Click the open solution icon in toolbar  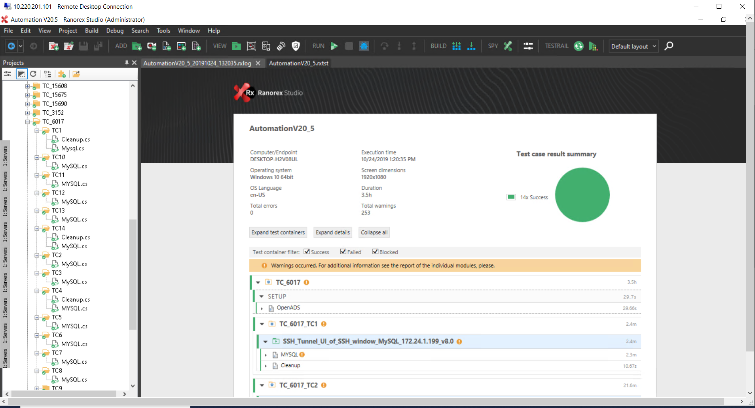[x=68, y=46]
